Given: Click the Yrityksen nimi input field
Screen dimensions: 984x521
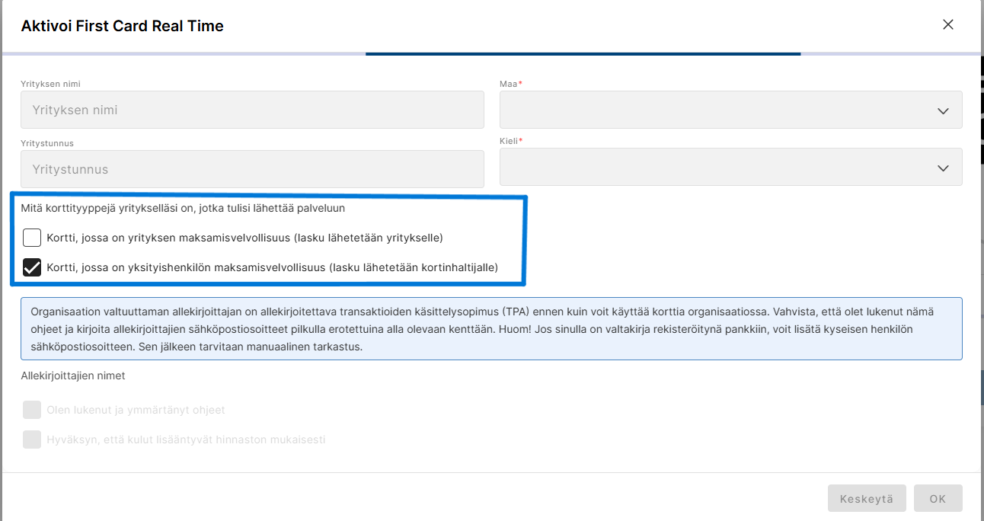Looking at the screenshot, I should (x=252, y=110).
